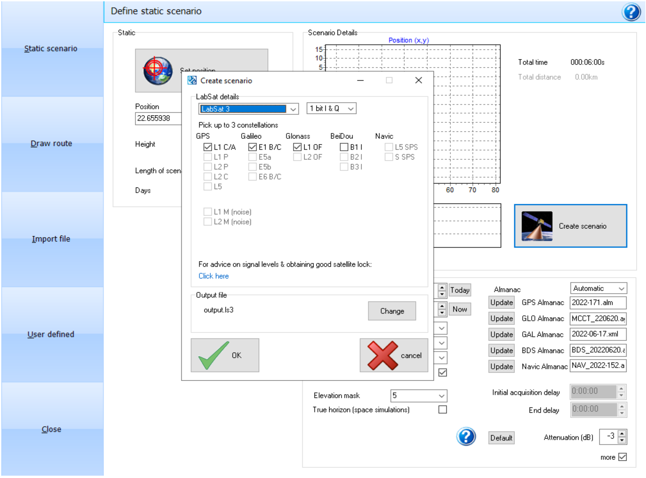This screenshot has height=478, width=646.
Task: Click Initial acquisition delay spinner up
Action: tap(621, 388)
